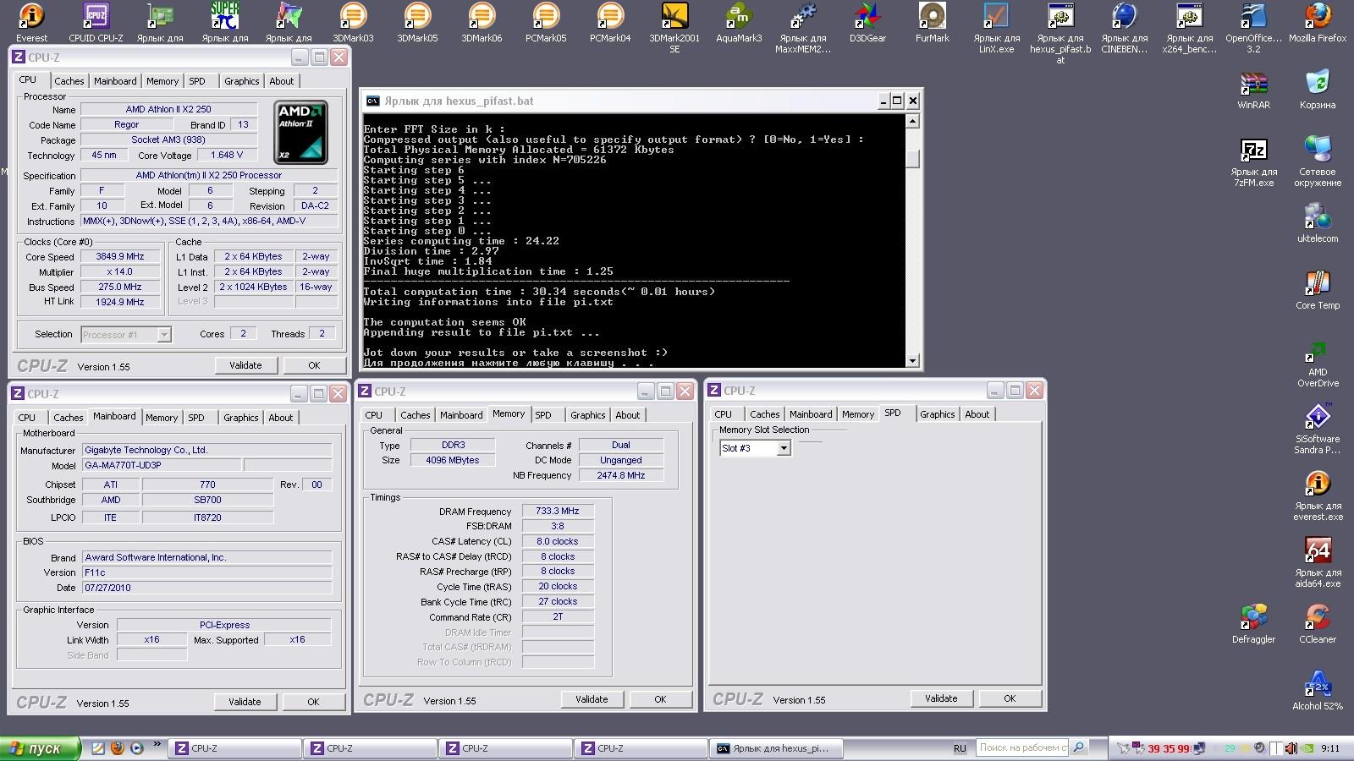The image size is (1354, 761).
Task: Click the search magnifier button on taskbar
Action: coord(1080,747)
